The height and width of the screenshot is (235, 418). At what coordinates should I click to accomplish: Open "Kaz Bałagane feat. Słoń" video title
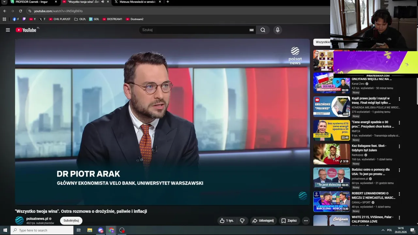pyautogui.click(x=369, y=148)
